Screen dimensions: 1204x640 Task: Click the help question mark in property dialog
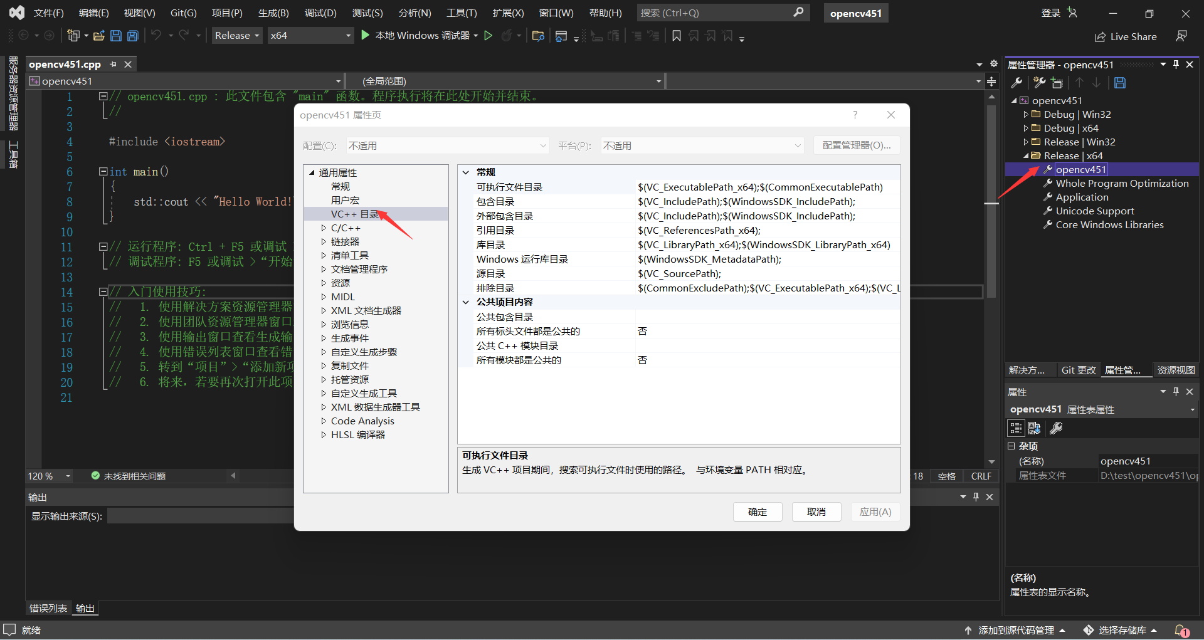coord(855,115)
